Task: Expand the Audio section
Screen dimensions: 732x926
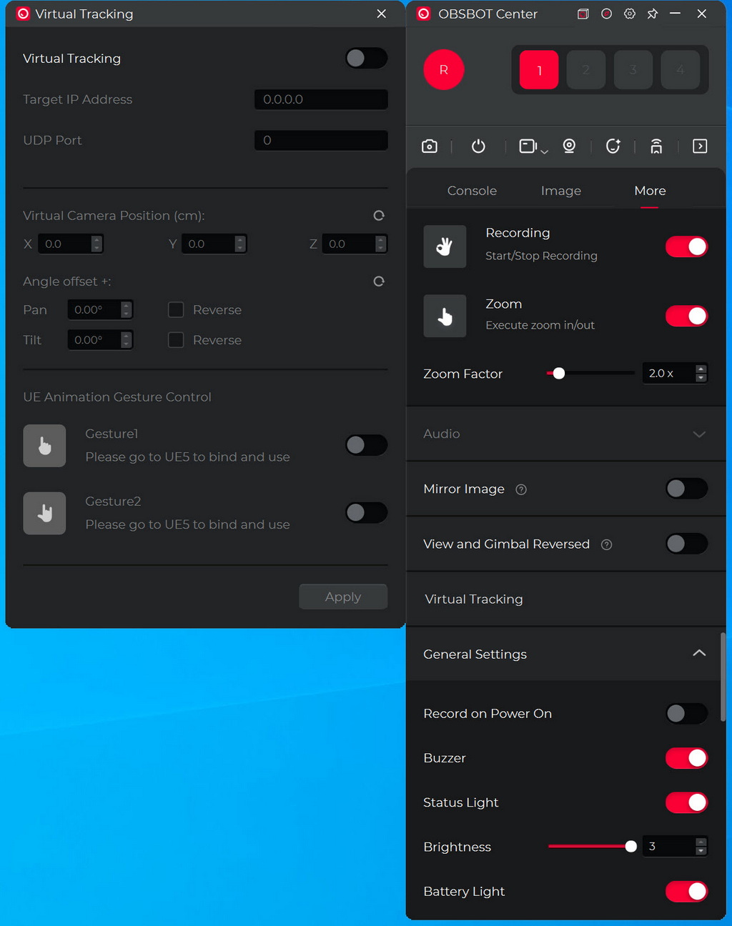Action: (x=699, y=434)
